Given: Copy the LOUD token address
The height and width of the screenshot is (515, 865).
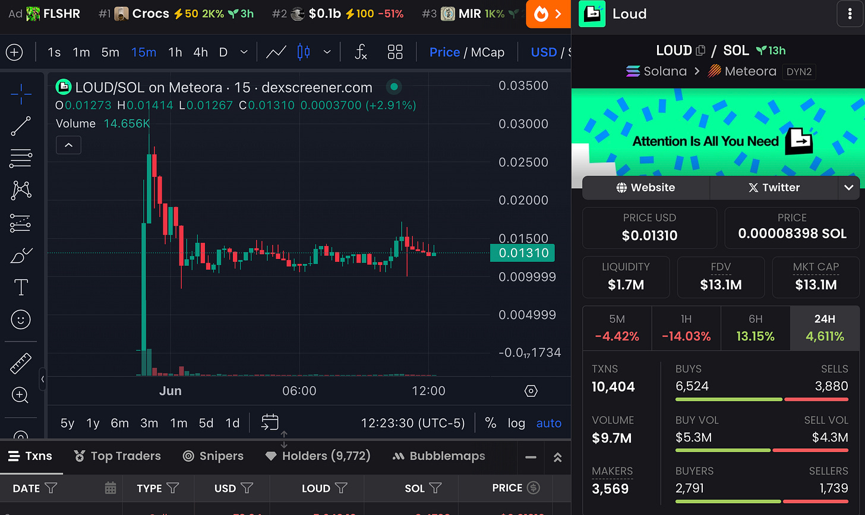Looking at the screenshot, I should point(700,50).
